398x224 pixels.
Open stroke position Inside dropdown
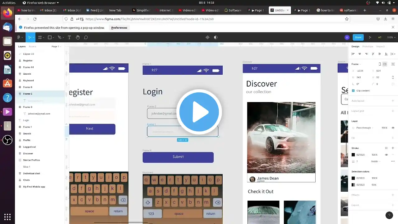[375, 161]
